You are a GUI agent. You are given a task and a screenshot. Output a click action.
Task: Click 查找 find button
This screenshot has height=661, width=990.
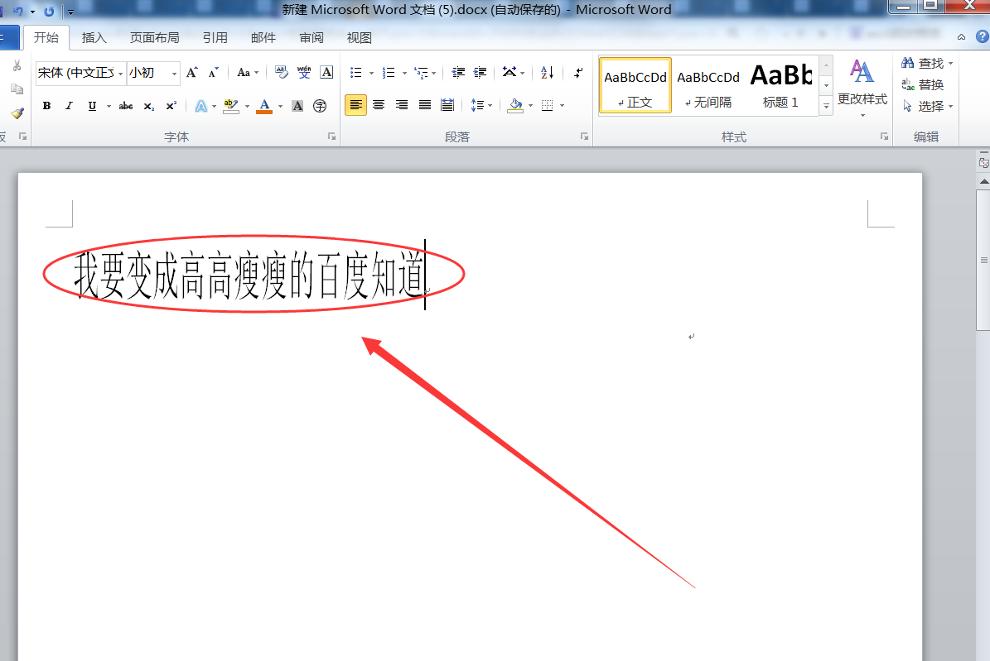(x=927, y=63)
